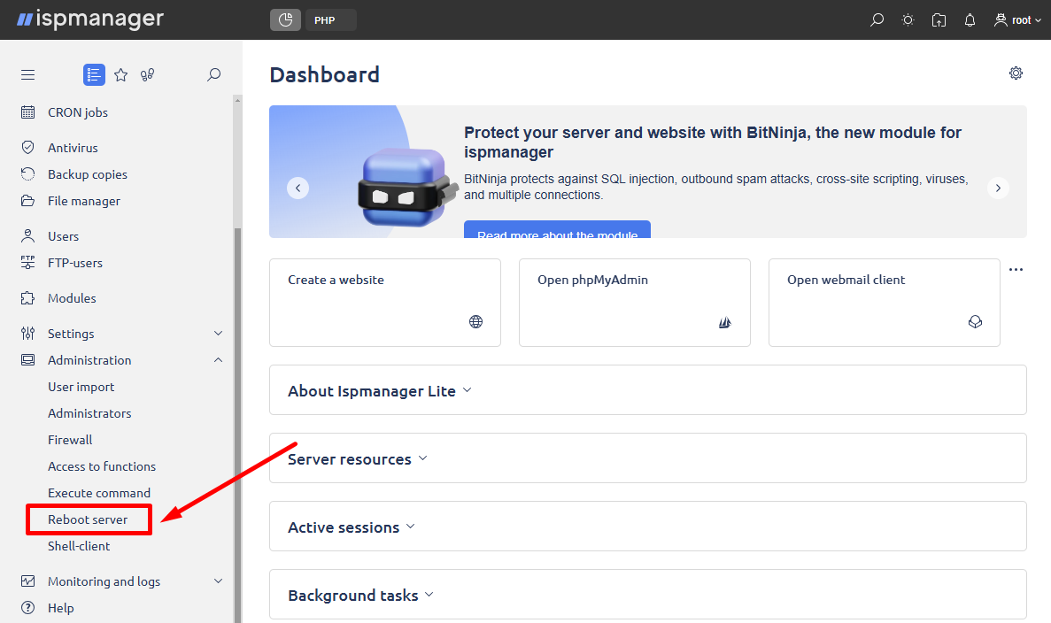Open Help section

[x=60, y=608]
